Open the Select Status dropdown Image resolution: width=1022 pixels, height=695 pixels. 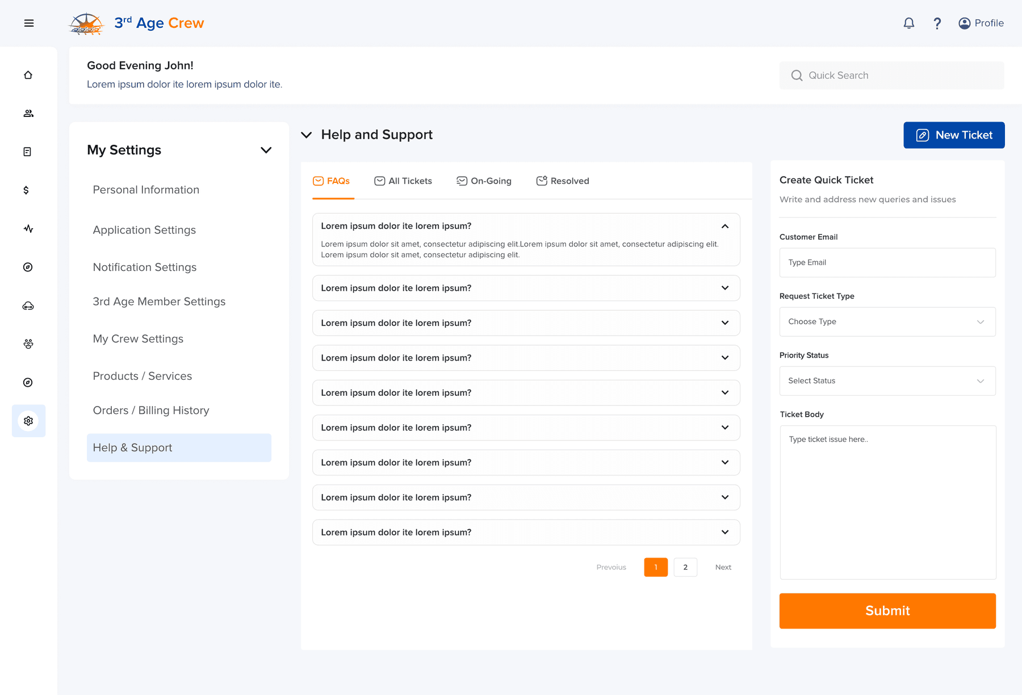[887, 380]
